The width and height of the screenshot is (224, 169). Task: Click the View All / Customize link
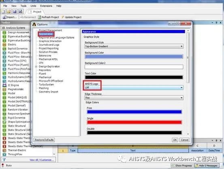pos(42,160)
